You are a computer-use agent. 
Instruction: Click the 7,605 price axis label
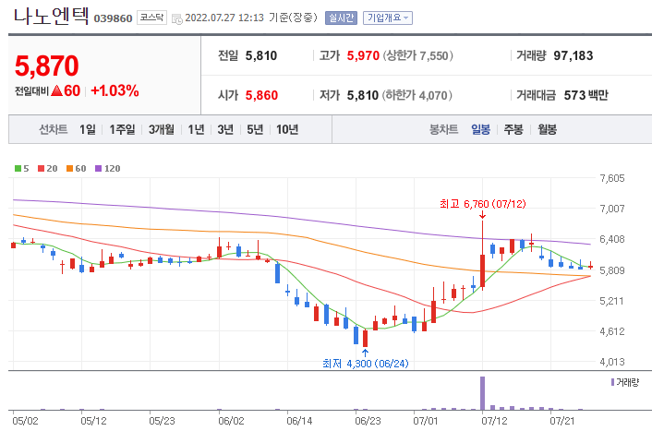pos(612,178)
